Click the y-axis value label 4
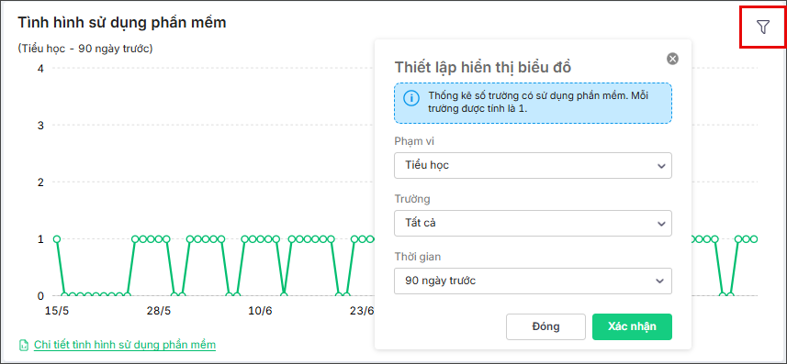Viewport: 787px width, 364px height. pyautogui.click(x=40, y=68)
